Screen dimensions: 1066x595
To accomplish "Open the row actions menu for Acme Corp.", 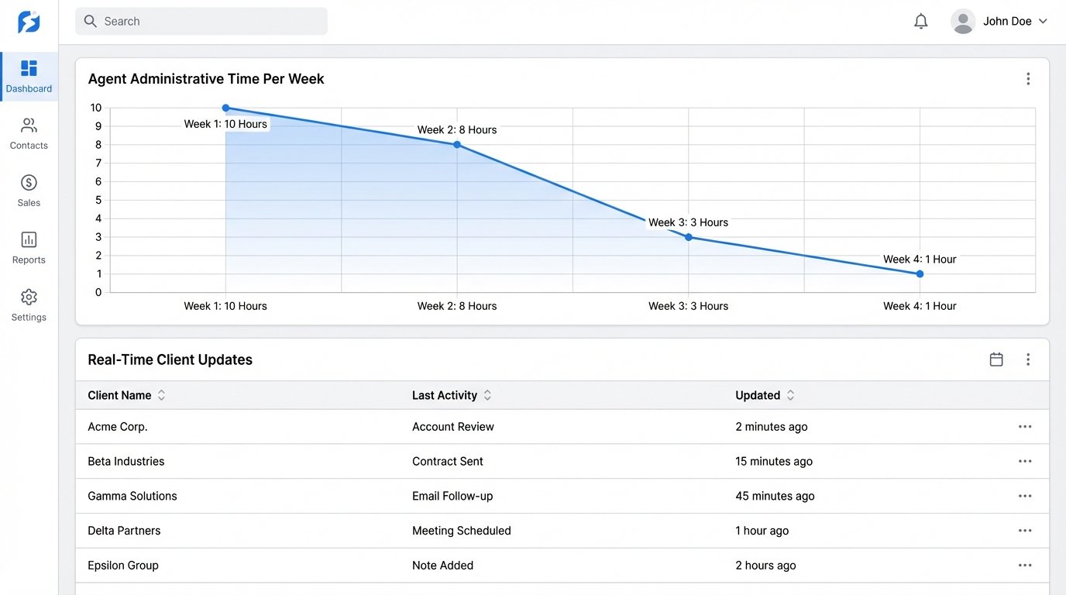I will (x=1025, y=426).
